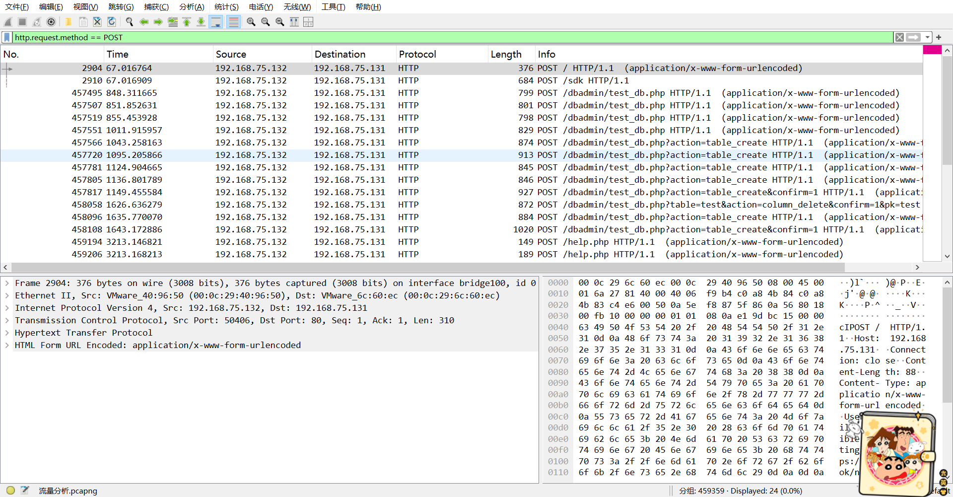
Task: Stop the running capture
Action: (x=22, y=22)
